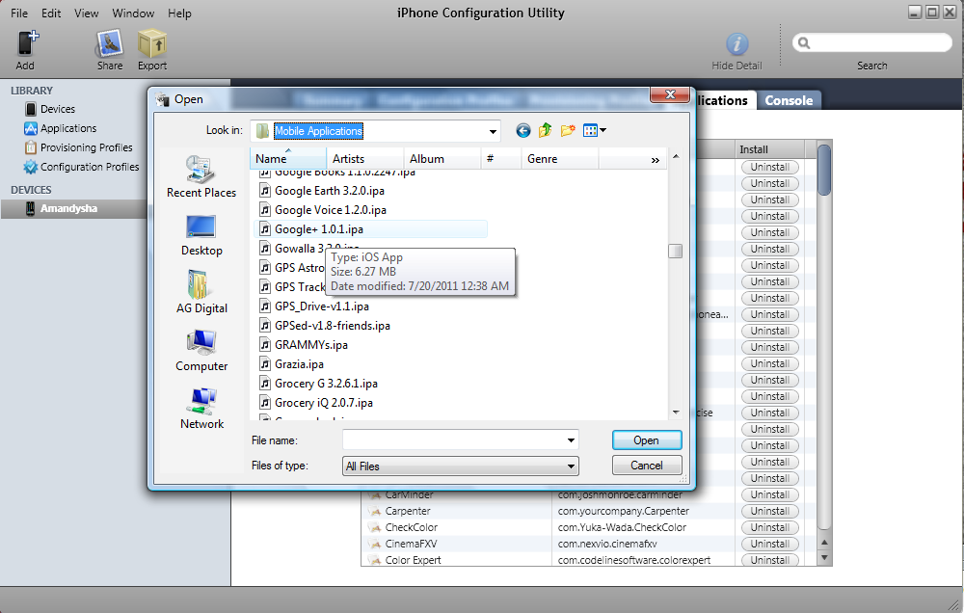Open the Computer location

click(x=201, y=351)
